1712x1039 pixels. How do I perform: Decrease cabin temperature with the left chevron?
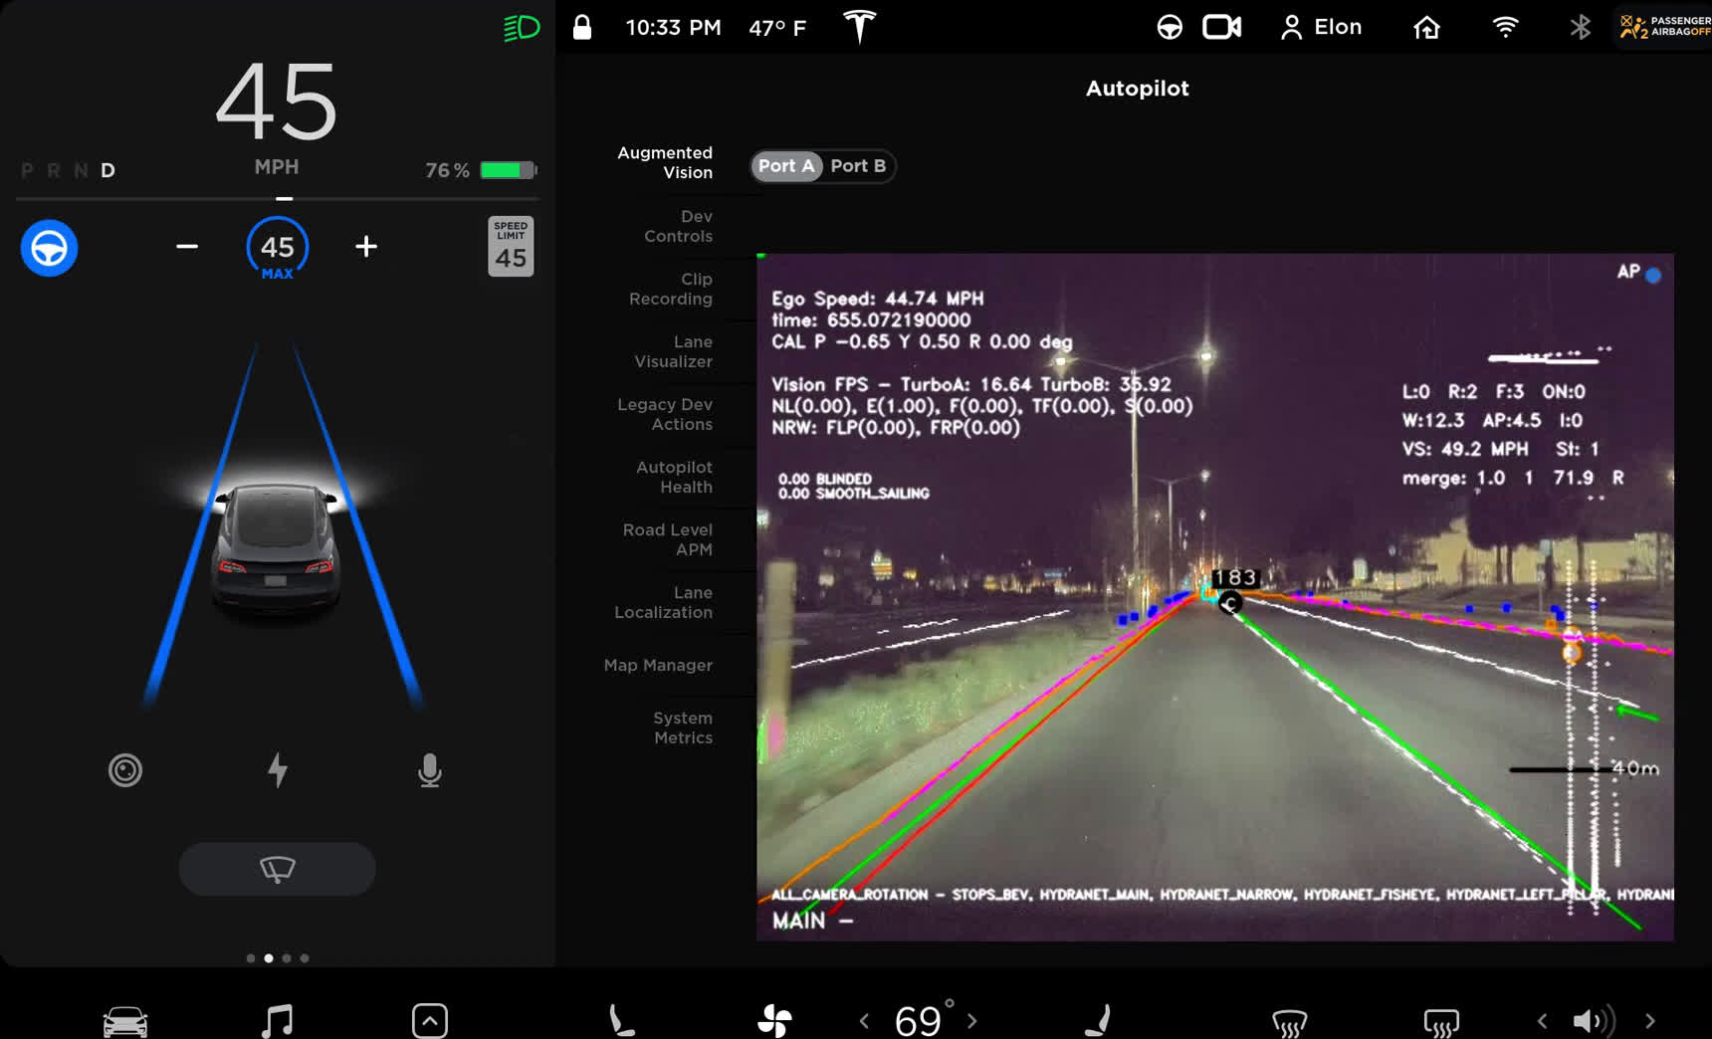coord(862,1019)
